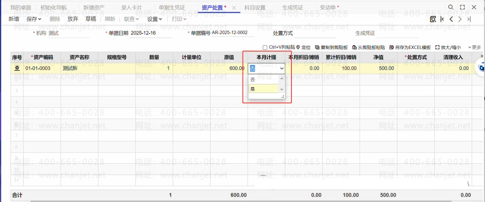Switch to the 生成凭证 tab
The image size is (485, 202).
pyautogui.click(x=293, y=8)
